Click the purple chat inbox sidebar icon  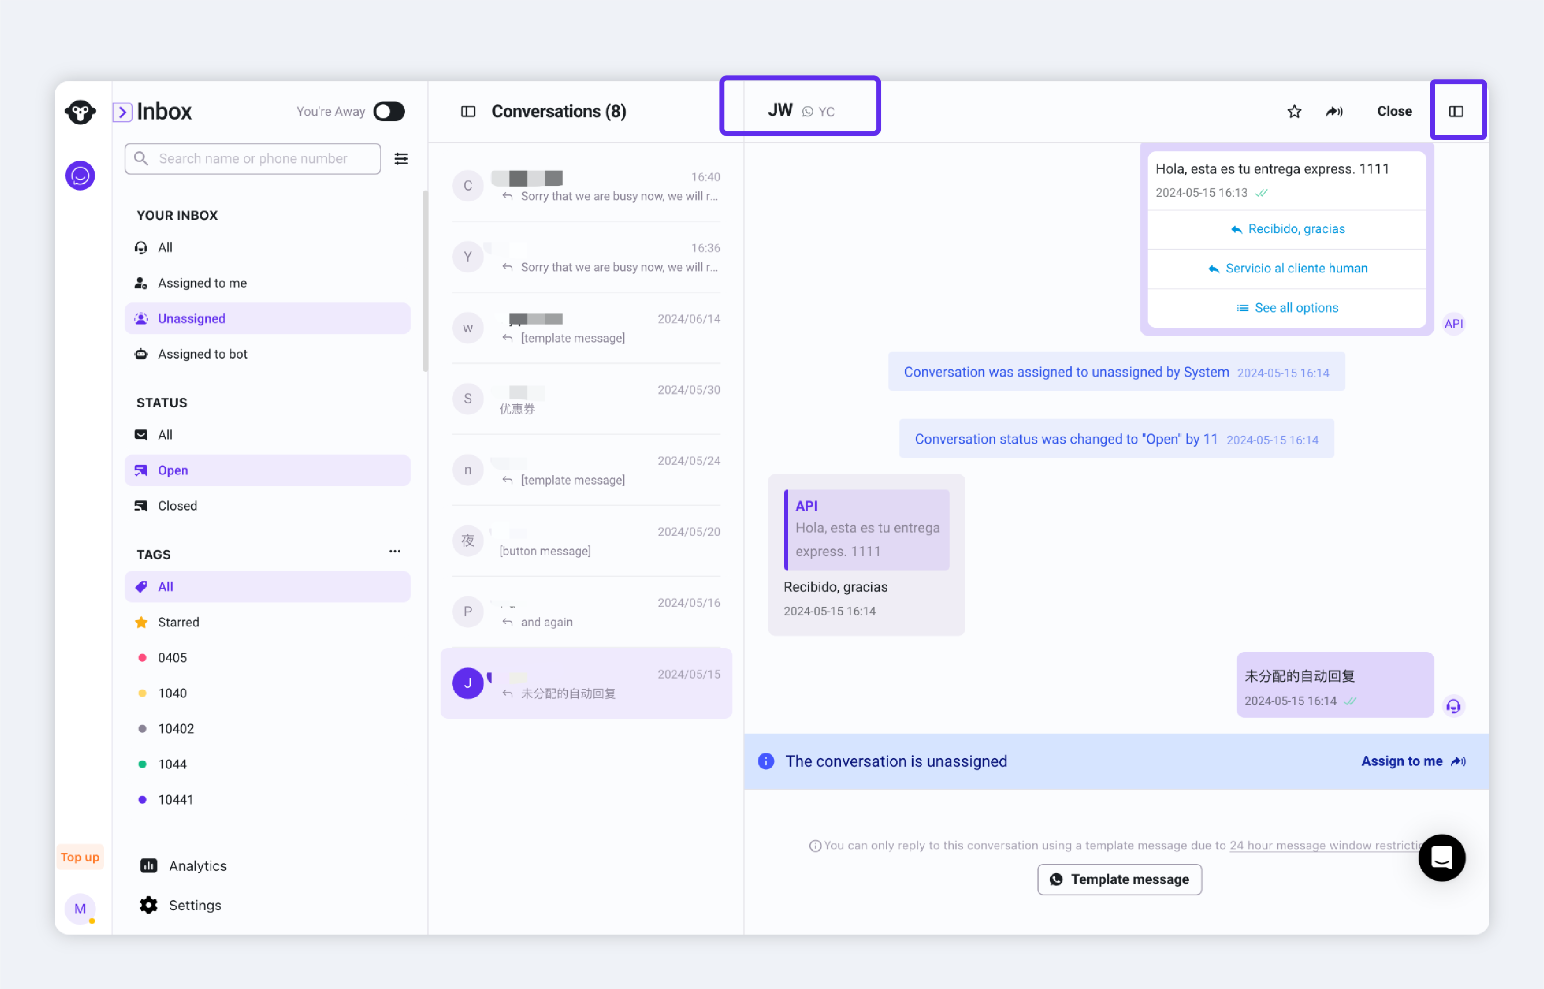pyautogui.click(x=80, y=176)
